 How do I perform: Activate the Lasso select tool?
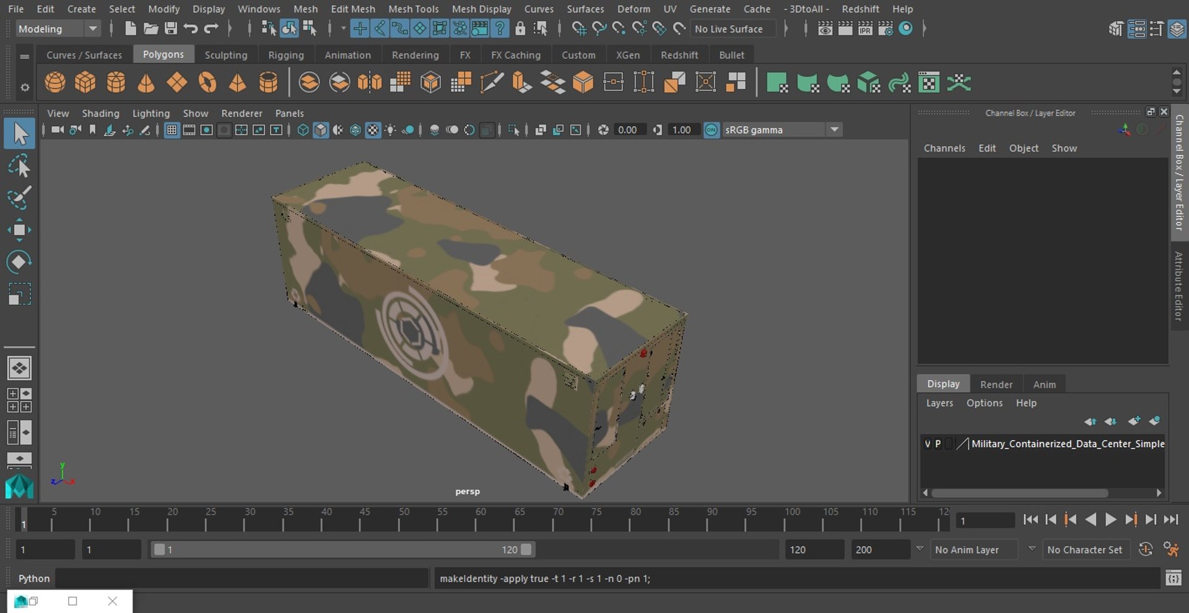point(19,166)
